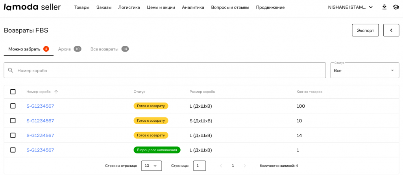Toggle the select-all checkbox in table header
403x175 pixels.
coord(13,92)
